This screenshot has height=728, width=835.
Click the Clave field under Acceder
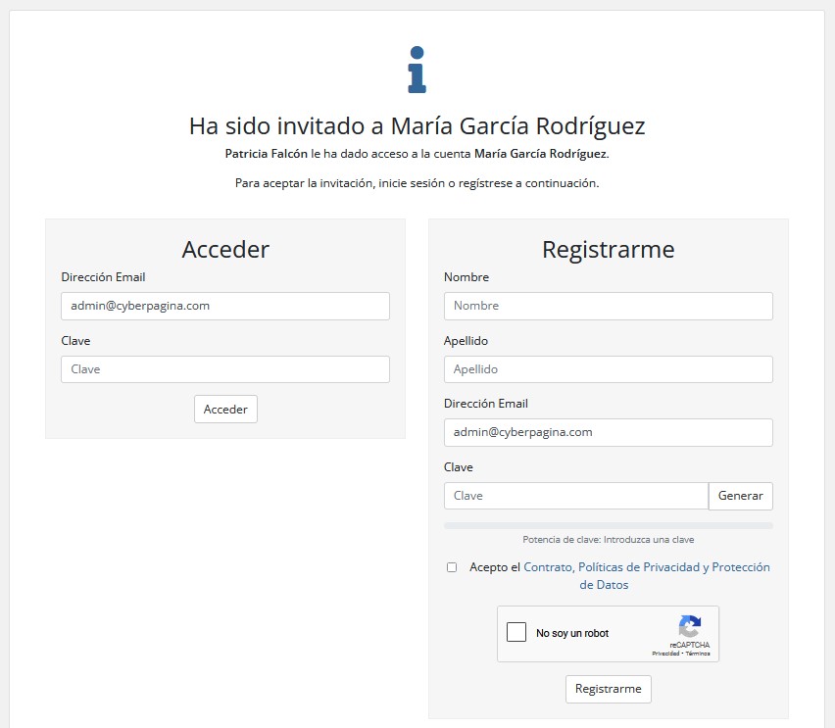coord(224,369)
